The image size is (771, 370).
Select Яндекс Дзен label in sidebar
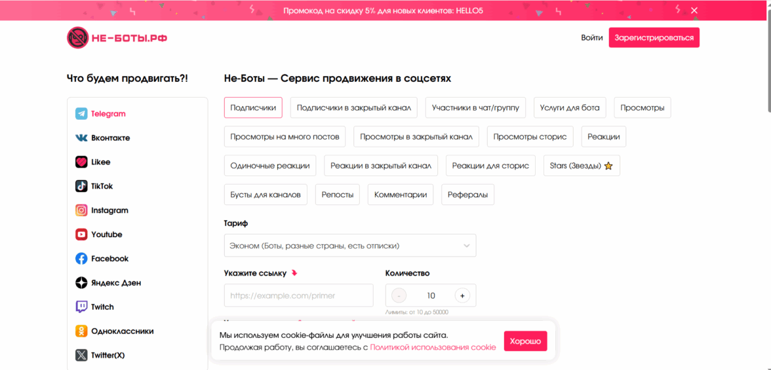[116, 283]
